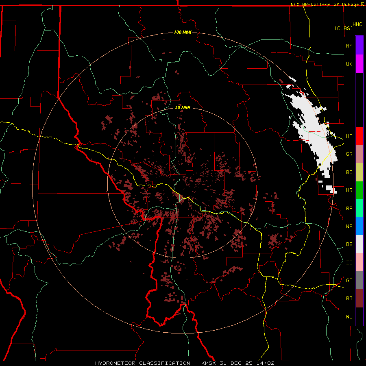Viewport: 366px width, 366px height.
Task: Click the 'ND' legend label
Action: [x=349, y=317]
